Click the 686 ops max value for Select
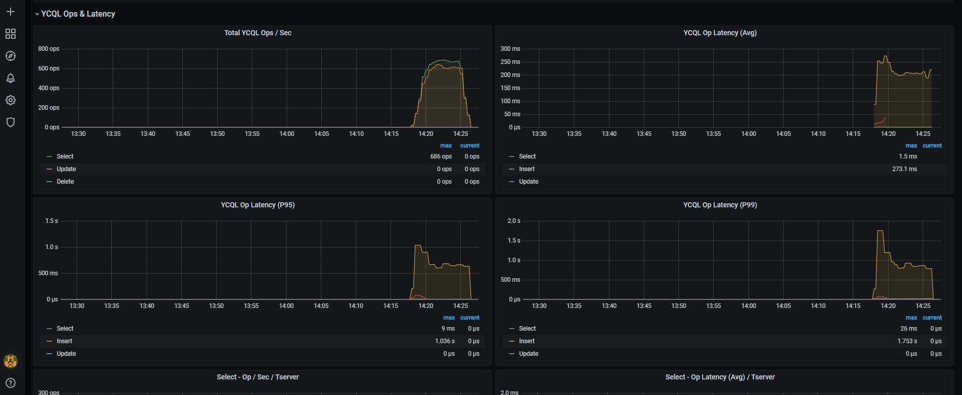The width and height of the screenshot is (962, 395). [x=441, y=156]
